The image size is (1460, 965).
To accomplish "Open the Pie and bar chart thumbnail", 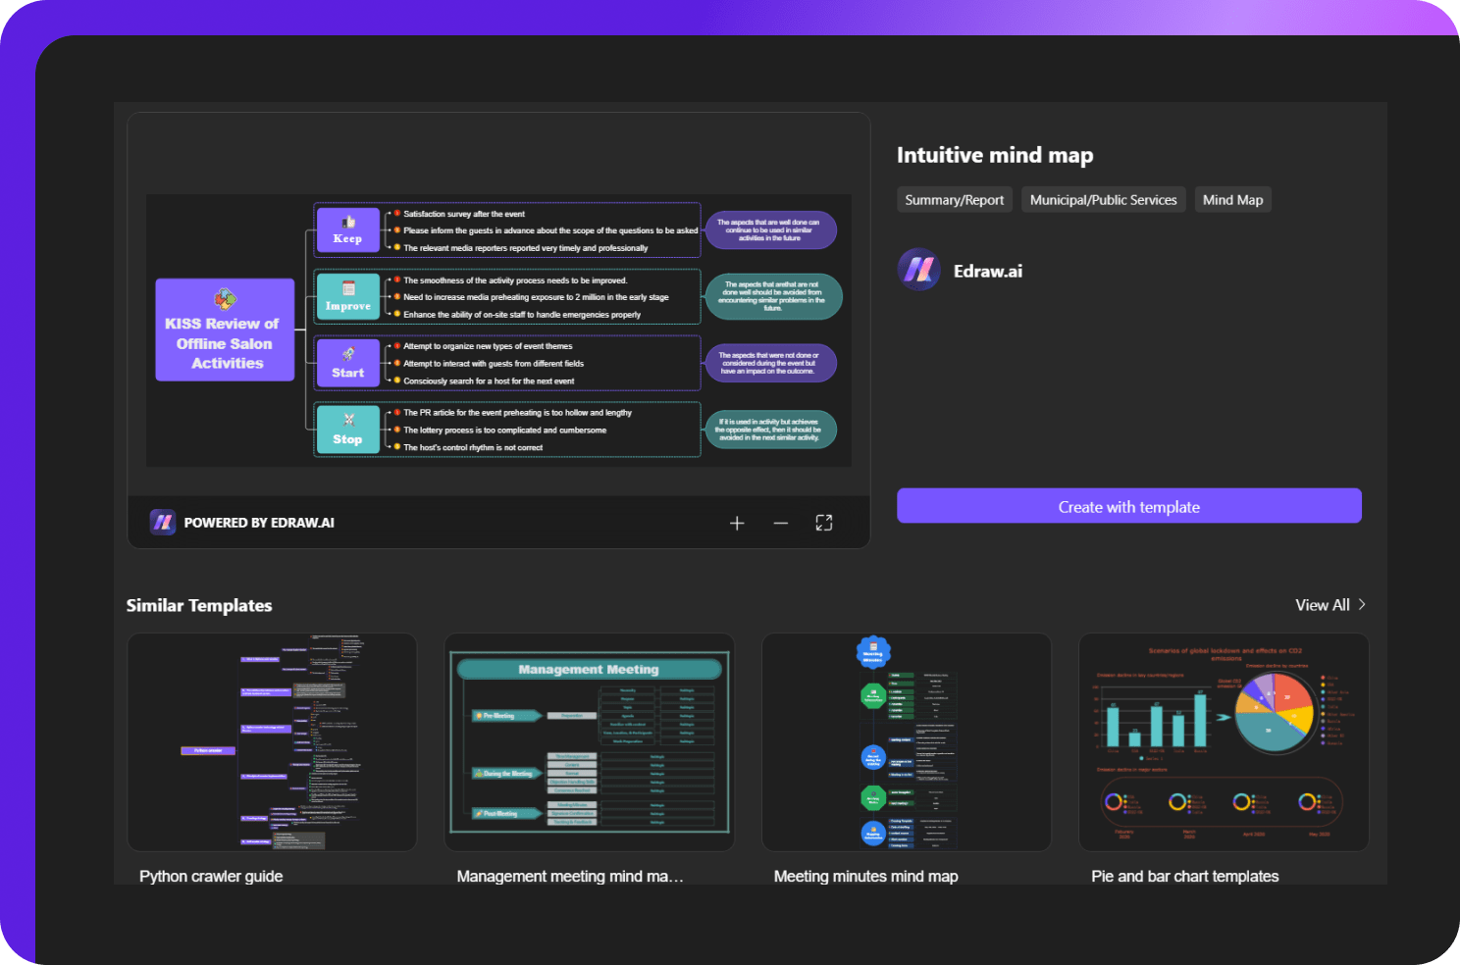I will pyautogui.click(x=1224, y=742).
